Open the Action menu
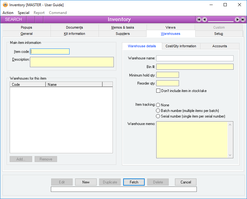 tap(8, 13)
